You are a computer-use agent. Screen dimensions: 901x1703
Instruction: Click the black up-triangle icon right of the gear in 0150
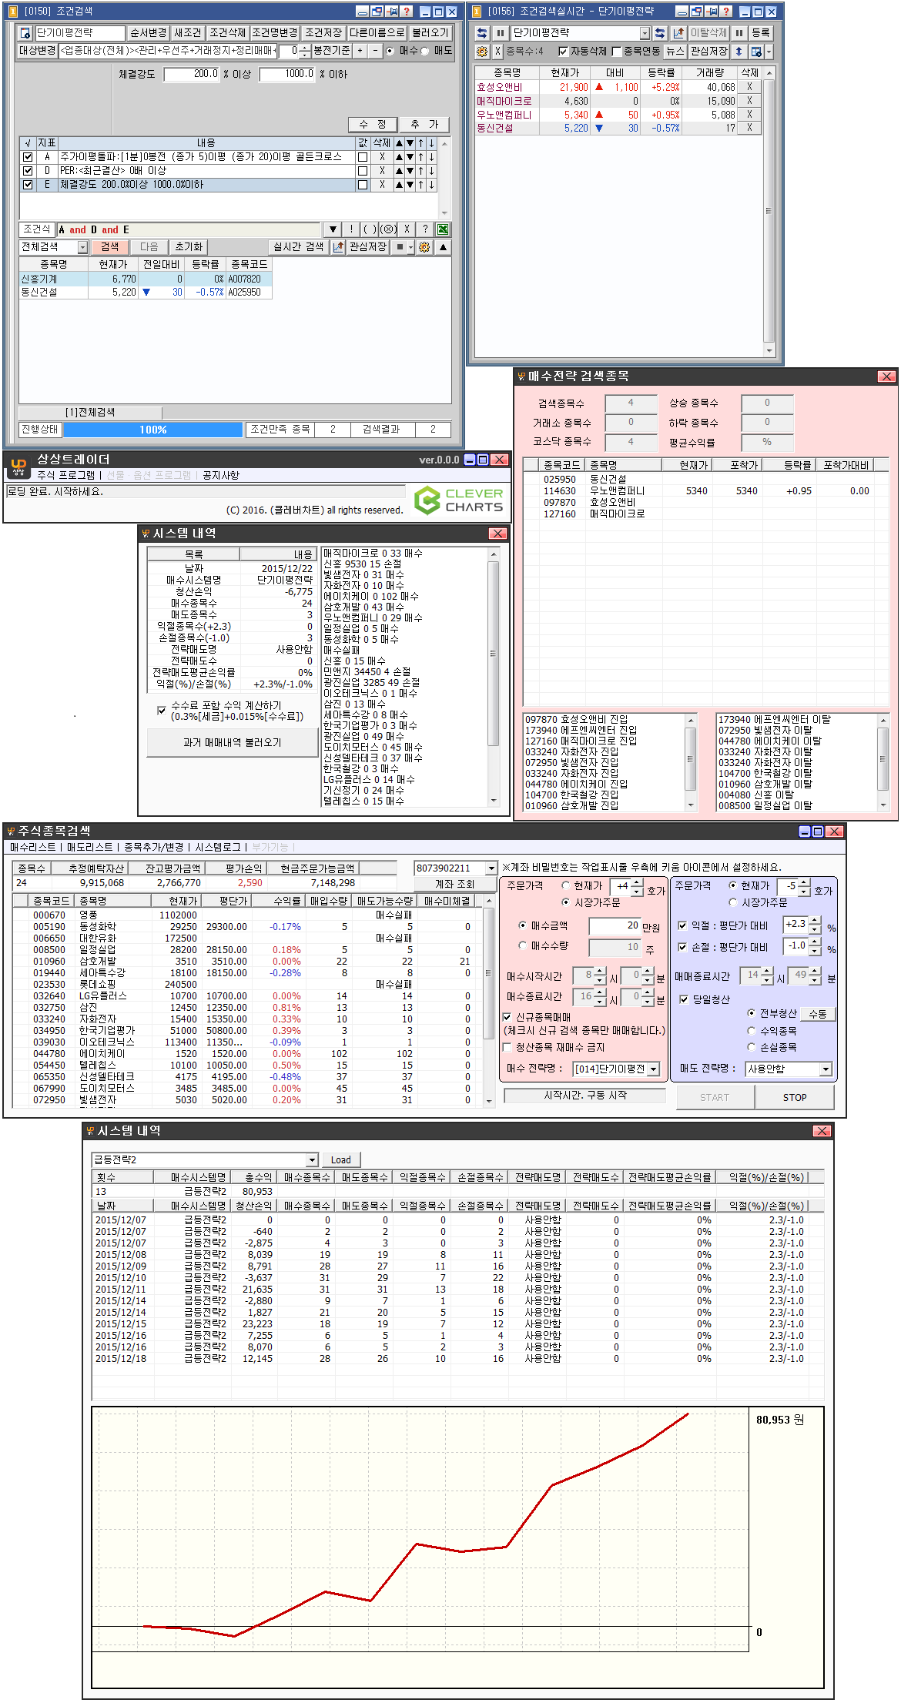(x=443, y=247)
